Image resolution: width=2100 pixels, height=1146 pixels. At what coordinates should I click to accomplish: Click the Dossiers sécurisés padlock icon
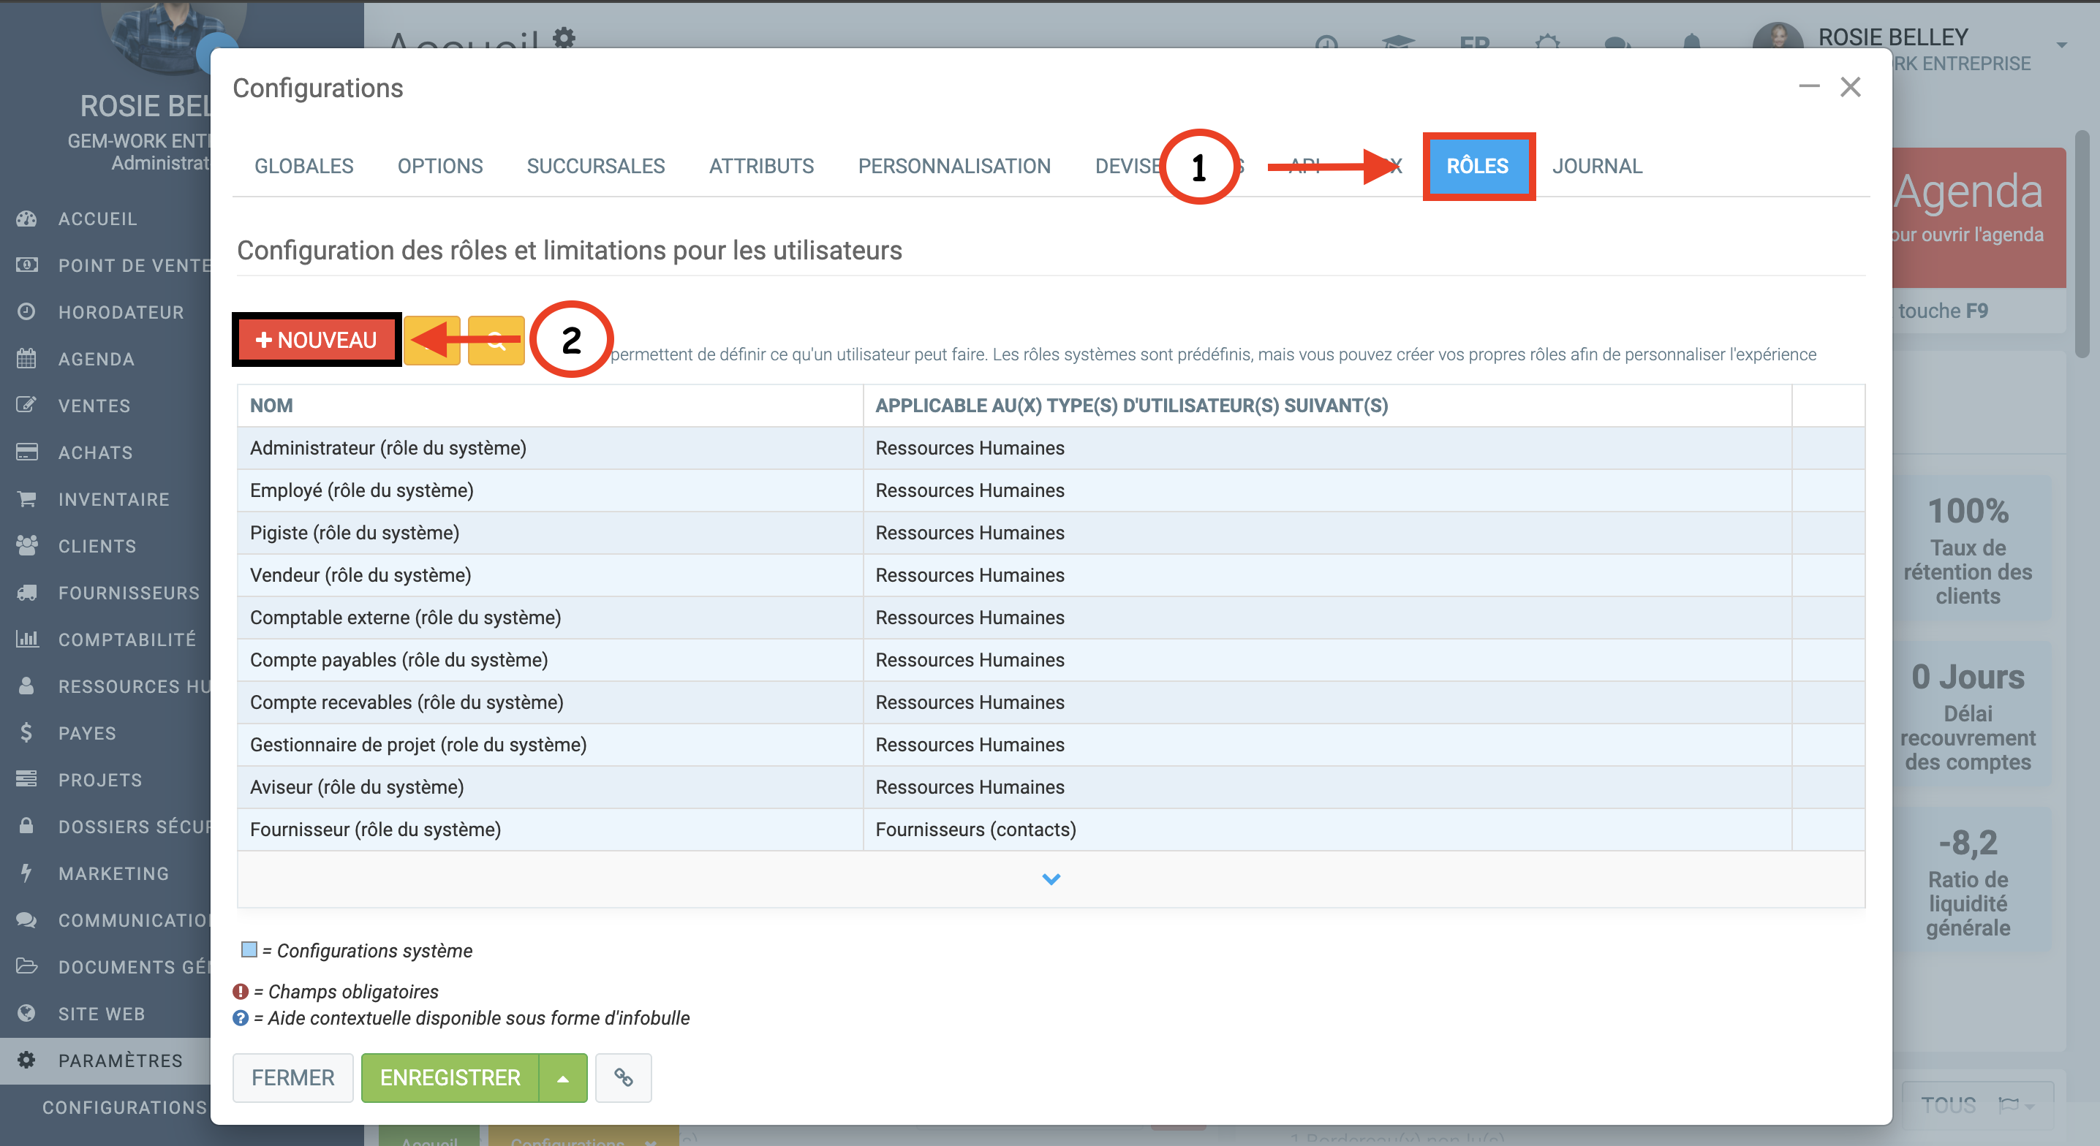point(27,826)
